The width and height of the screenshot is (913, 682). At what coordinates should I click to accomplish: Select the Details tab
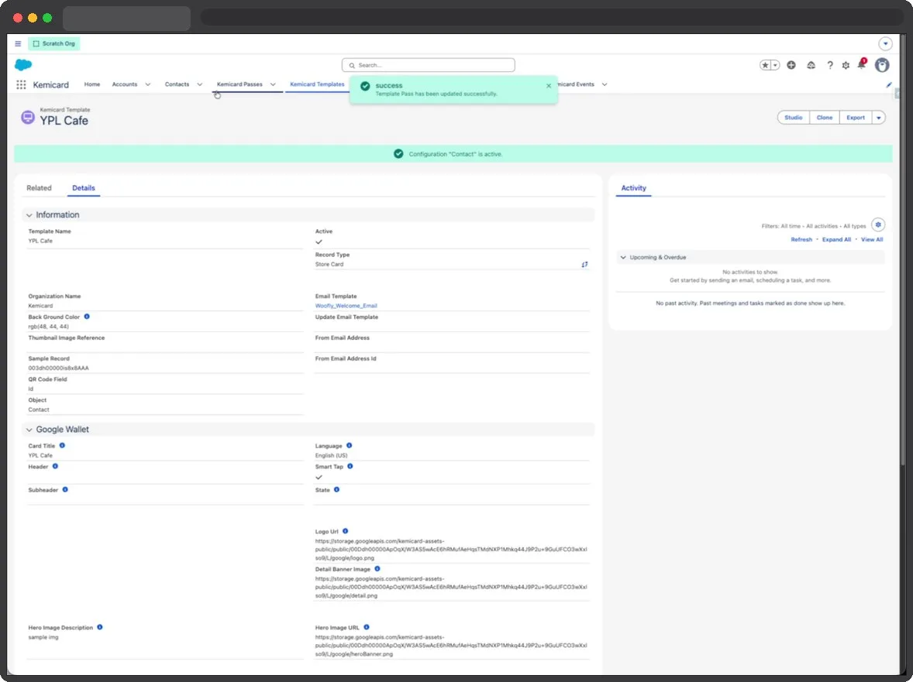(83, 188)
